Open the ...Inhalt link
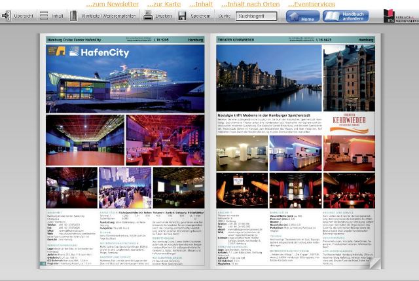The height and width of the screenshot is (281, 419). (x=201, y=4)
